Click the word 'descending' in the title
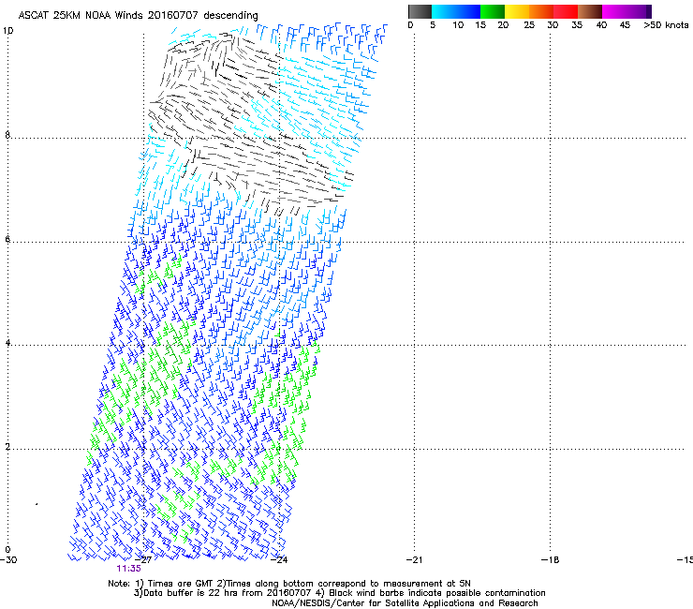693x609 pixels. click(x=230, y=16)
